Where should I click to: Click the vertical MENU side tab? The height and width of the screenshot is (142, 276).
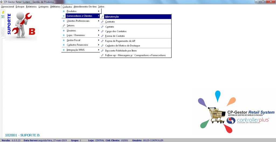(x=3, y=32)
